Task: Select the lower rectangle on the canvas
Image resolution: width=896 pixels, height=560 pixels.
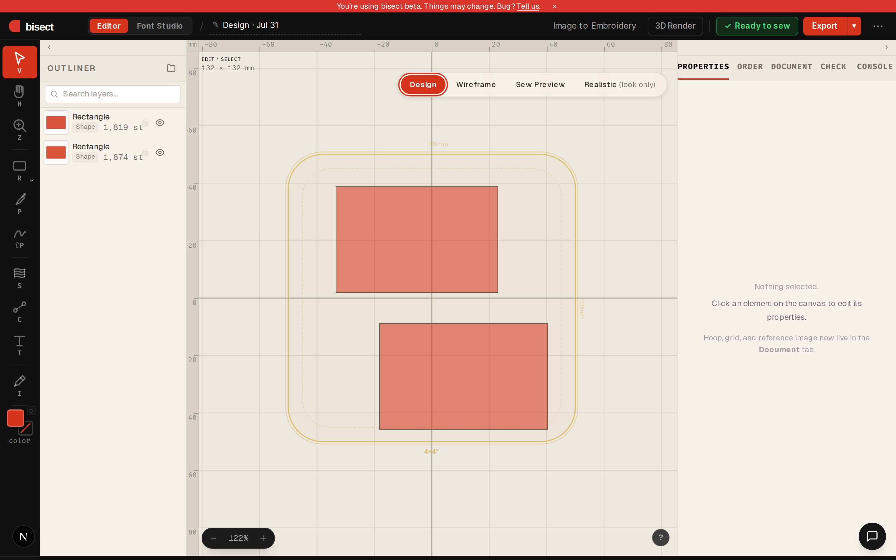Action: 463,376
